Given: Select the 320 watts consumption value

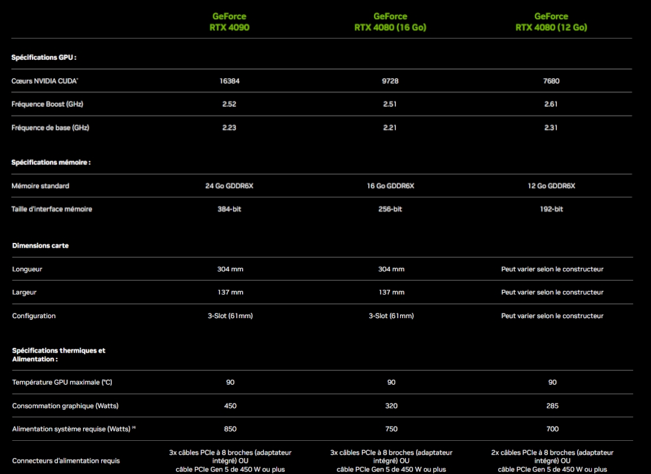Looking at the screenshot, I should pyautogui.click(x=391, y=406).
